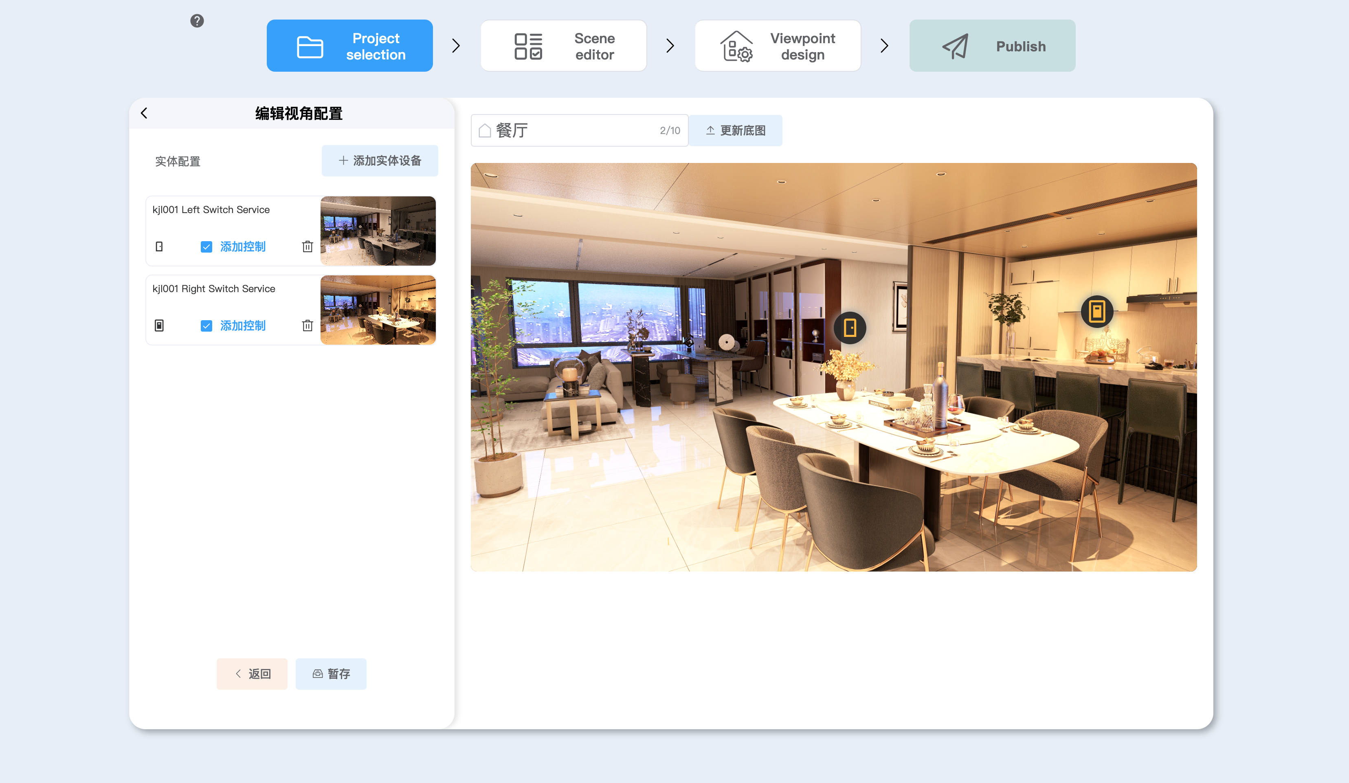Click the back chevron beside 编辑视角配置
The image size is (1349, 783).
(144, 113)
